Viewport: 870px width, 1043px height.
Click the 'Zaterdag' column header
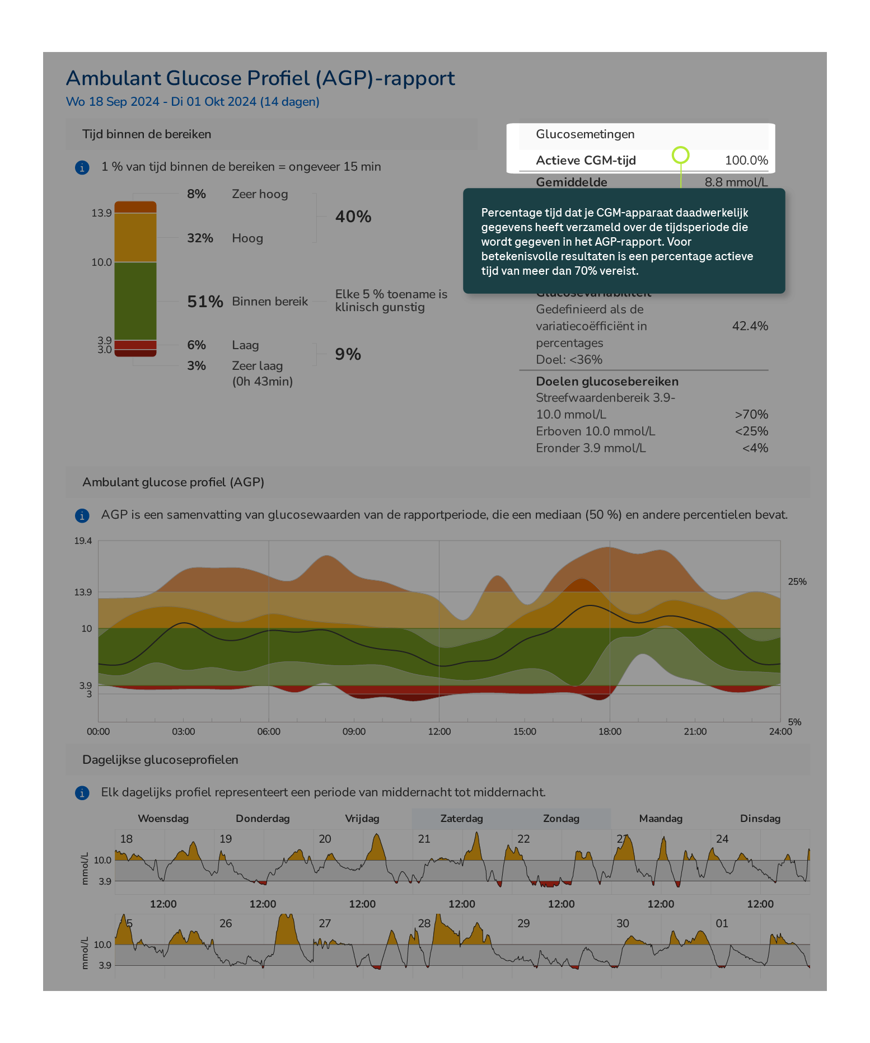(461, 819)
